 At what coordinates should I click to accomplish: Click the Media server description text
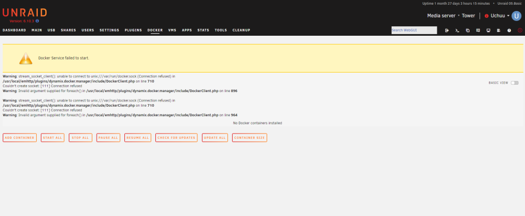click(x=442, y=16)
